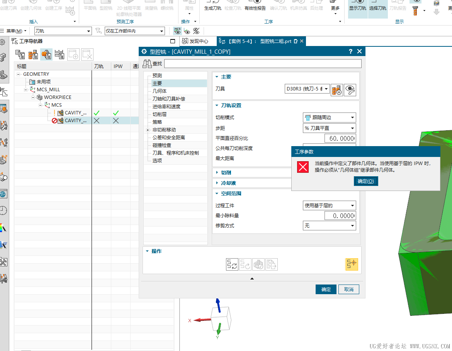This screenshot has width=452, height=351.
Task: Toggle the highlighted MCS display eye icon
Action: (x=177, y=31)
